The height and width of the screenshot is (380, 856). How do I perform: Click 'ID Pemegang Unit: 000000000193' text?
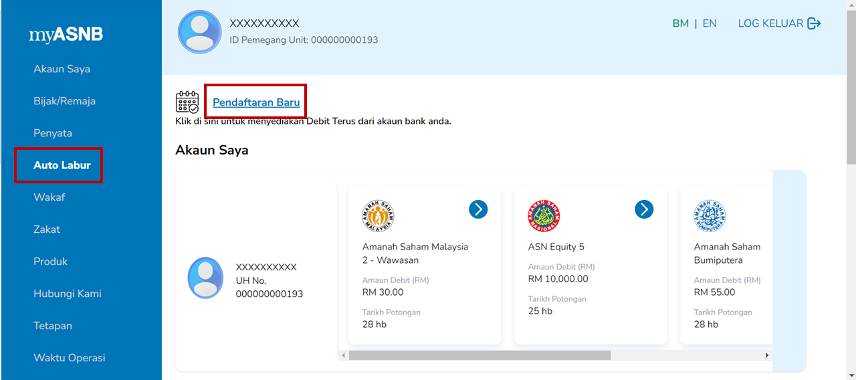(x=304, y=40)
